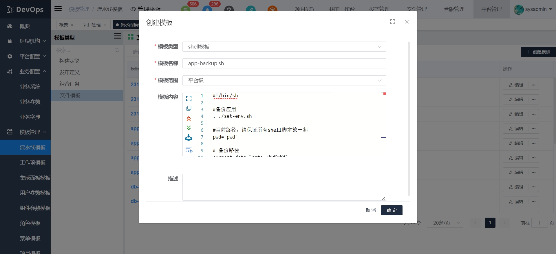Image resolution: width=556 pixels, height=254 pixels.
Task: Click the copy icon in editor toolbar
Action: click(x=189, y=108)
